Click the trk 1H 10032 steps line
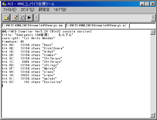Image resolution: width=157 pixels, height=120 pixels. tap(28, 75)
